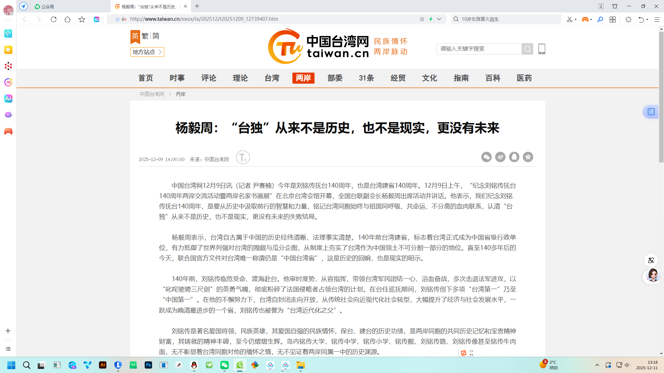The height and width of the screenshot is (373, 664).
Task: Click the font size adjust icon
Action: [243, 158]
